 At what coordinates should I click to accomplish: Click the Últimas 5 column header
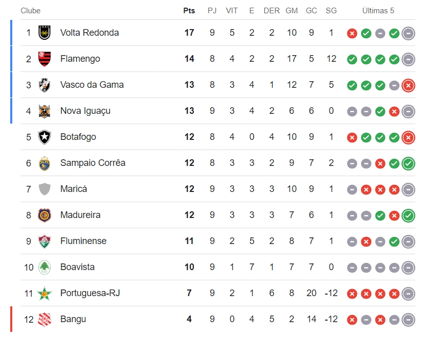(x=378, y=11)
